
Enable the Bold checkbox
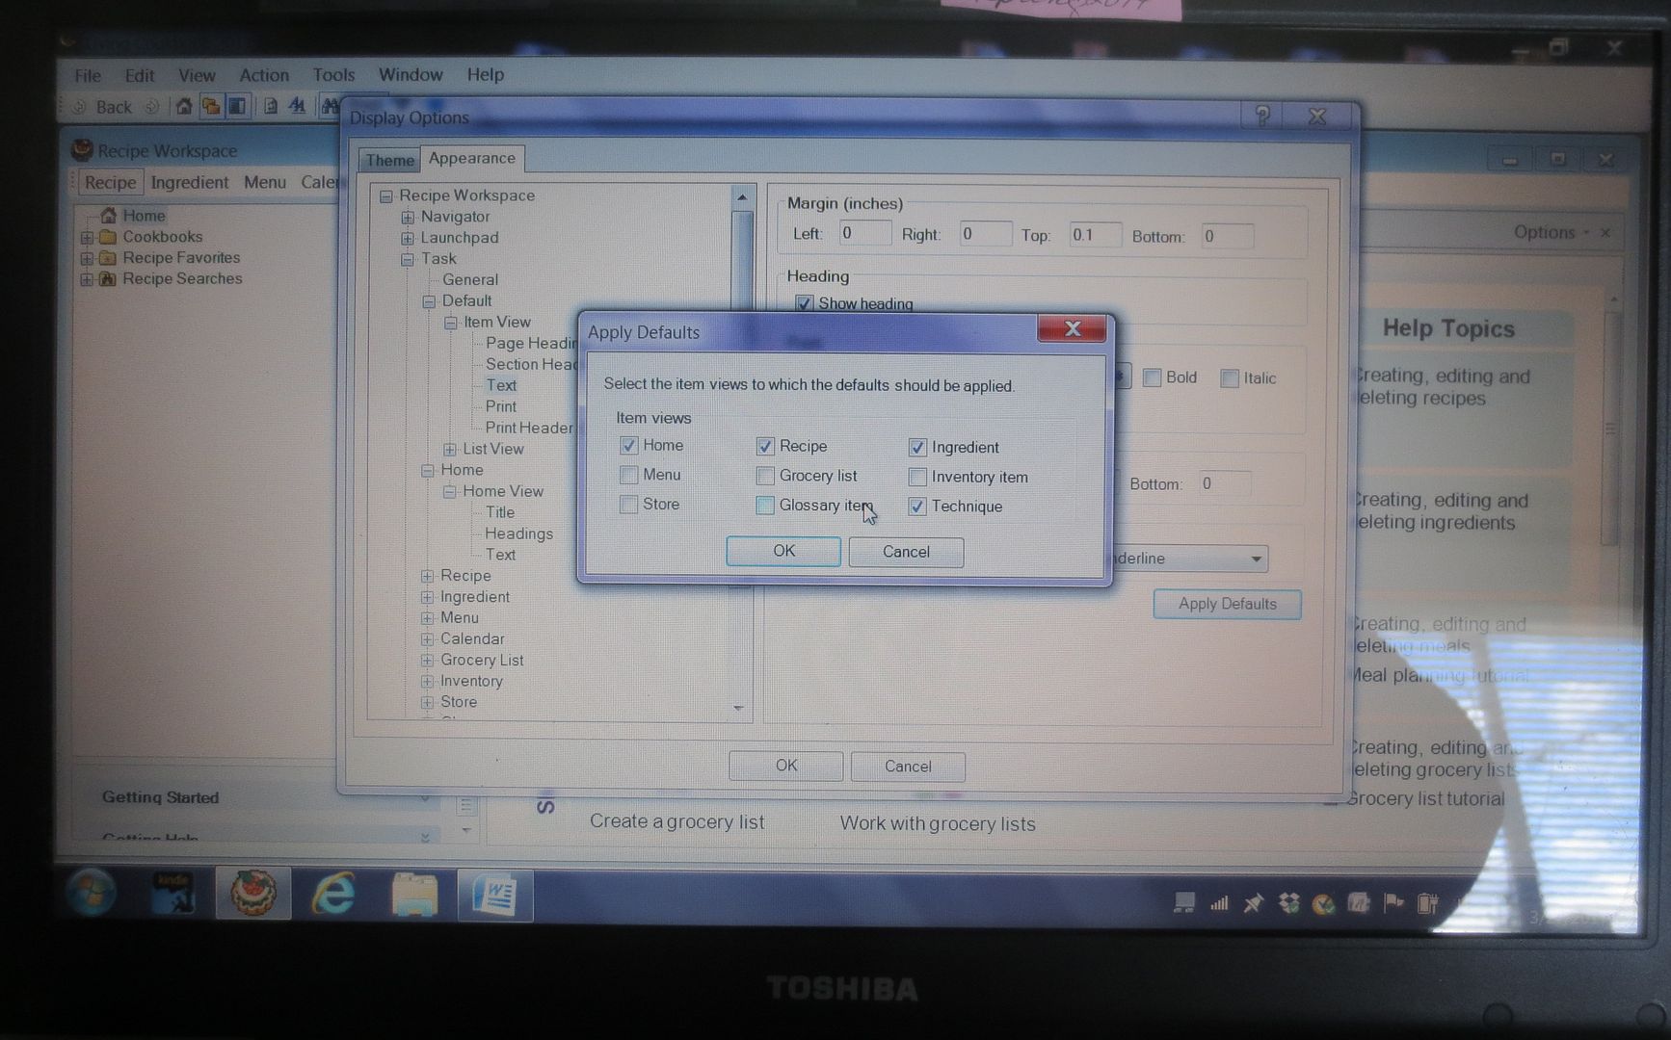pyautogui.click(x=1152, y=377)
